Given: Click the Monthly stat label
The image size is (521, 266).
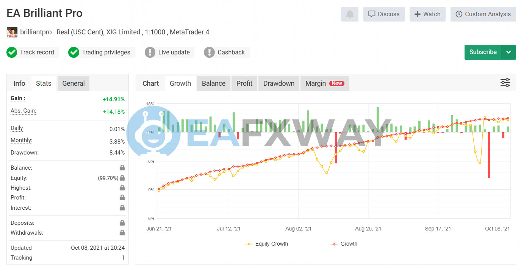Looking at the screenshot, I should point(21,141).
